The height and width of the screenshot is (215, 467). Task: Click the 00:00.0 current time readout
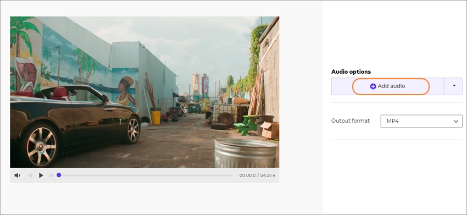click(x=247, y=175)
